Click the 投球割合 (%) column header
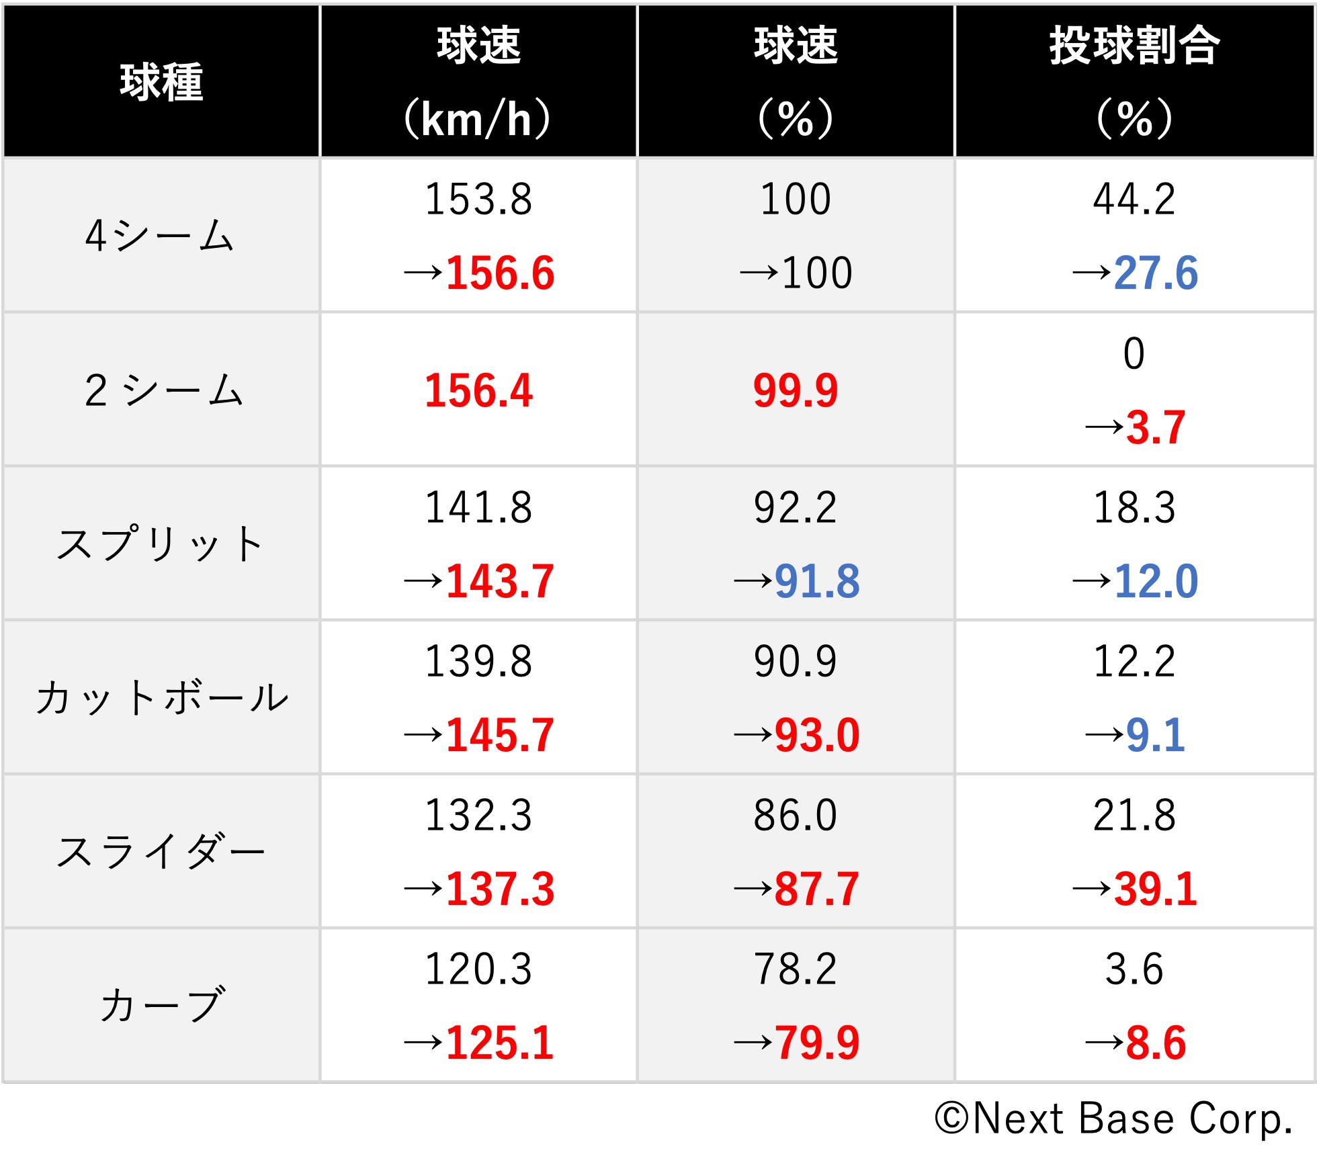Image resolution: width=1321 pixels, height=1173 pixels. pyautogui.click(x=1134, y=82)
